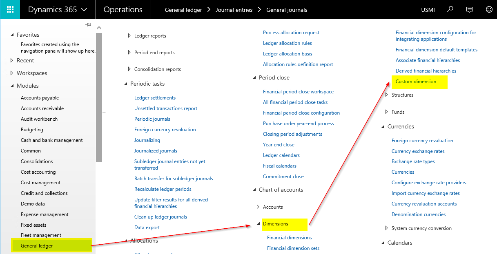Expand Consolidation reports group
This screenshot has width=497, height=254.
(129, 69)
